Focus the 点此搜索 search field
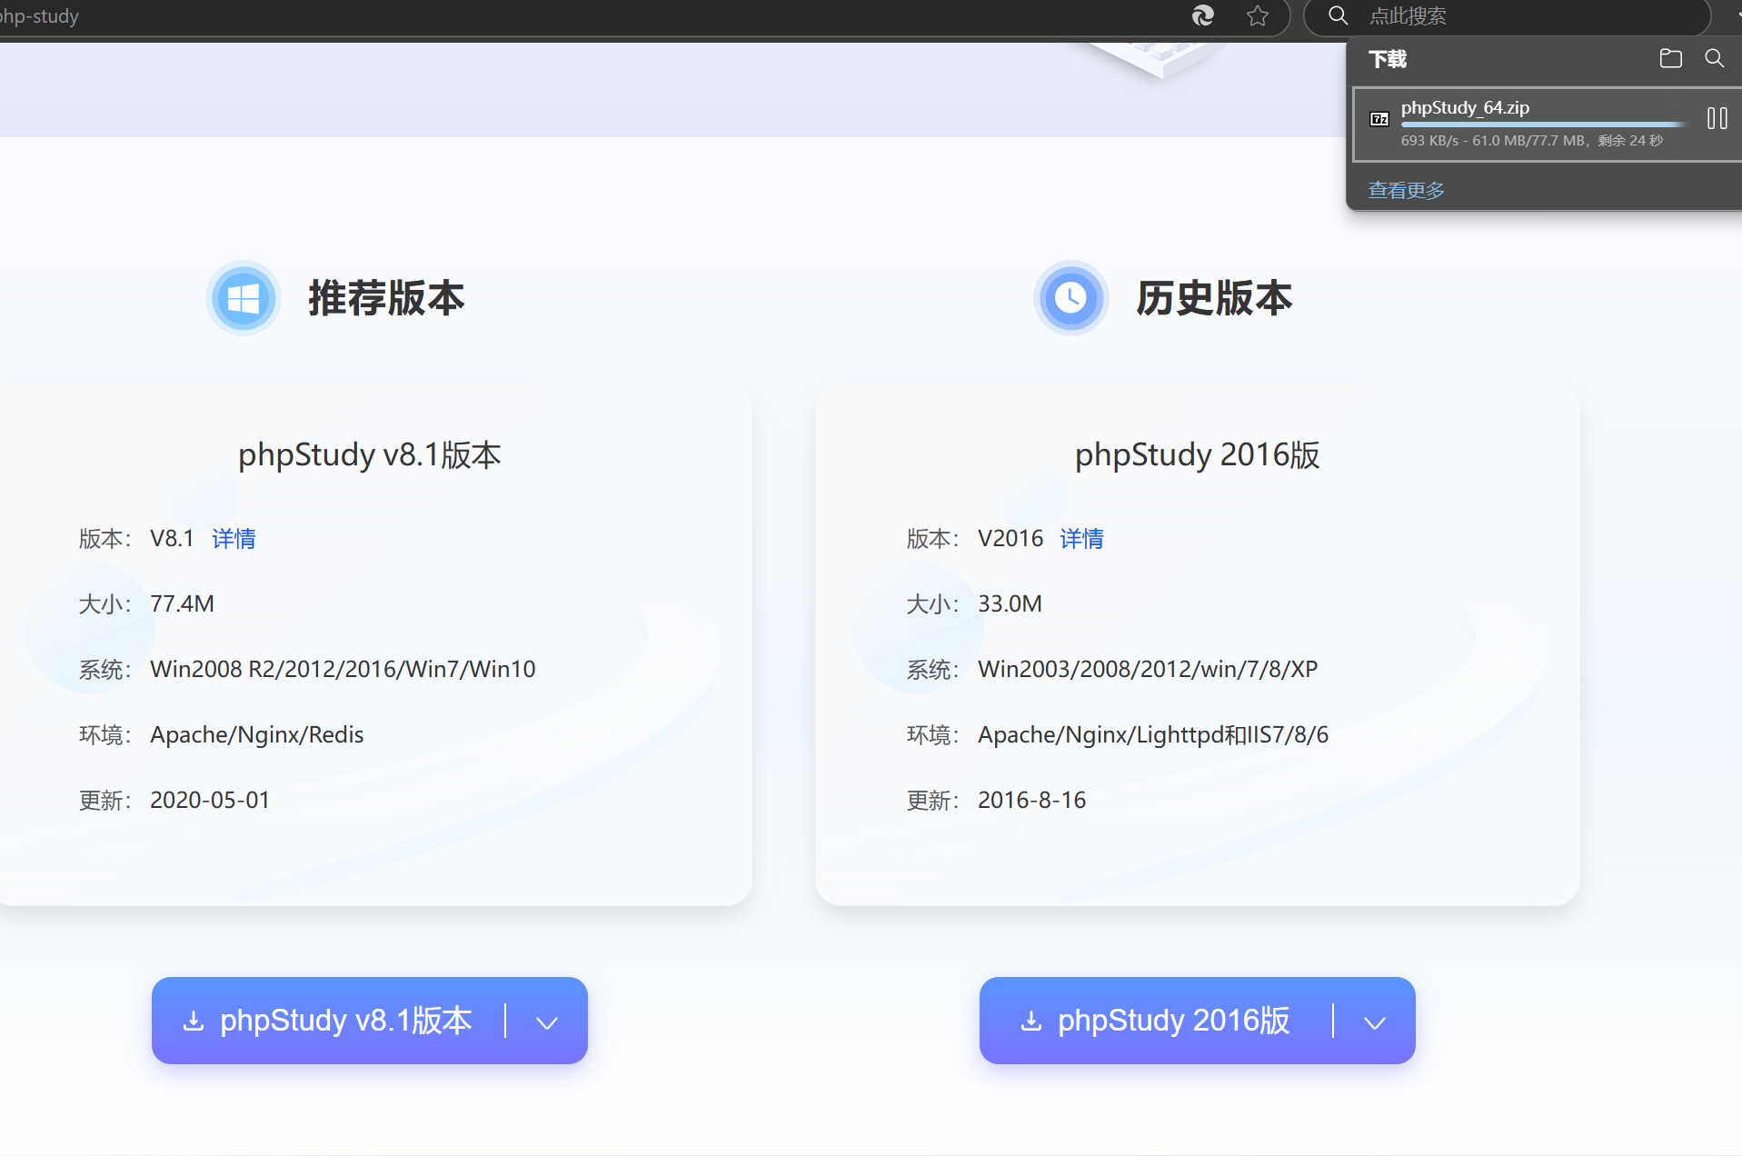This screenshot has width=1742, height=1156. coord(1508,16)
